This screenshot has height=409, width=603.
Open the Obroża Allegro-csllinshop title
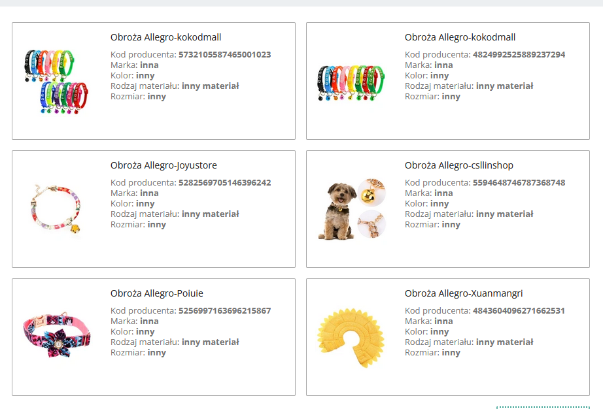click(458, 165)
